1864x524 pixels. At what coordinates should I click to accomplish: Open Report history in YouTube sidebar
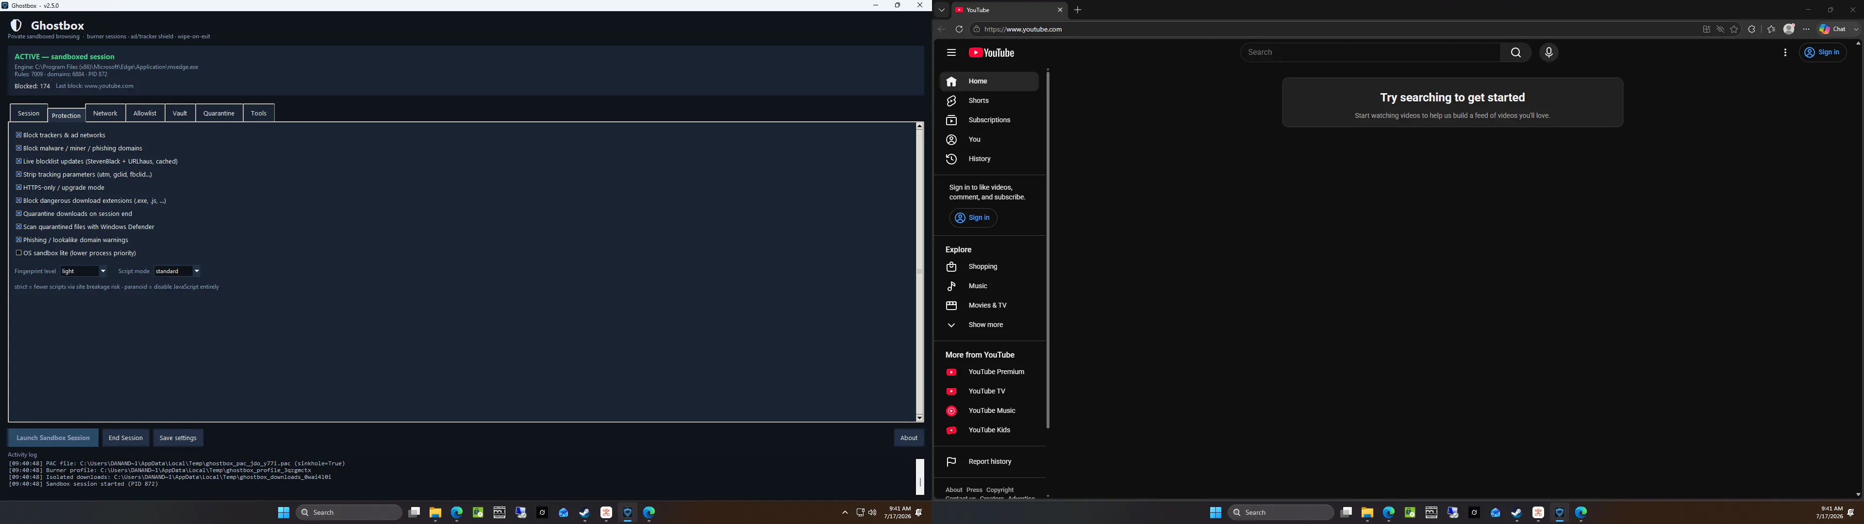988,462
